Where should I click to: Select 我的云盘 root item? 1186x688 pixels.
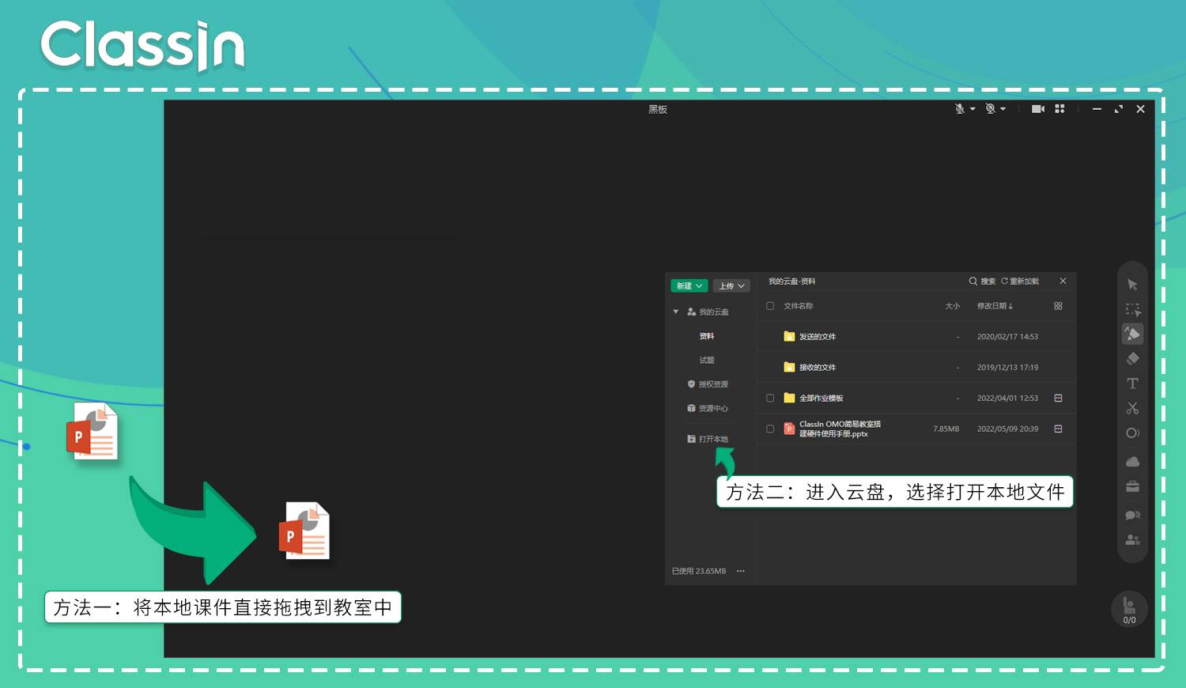pos(708,312)
